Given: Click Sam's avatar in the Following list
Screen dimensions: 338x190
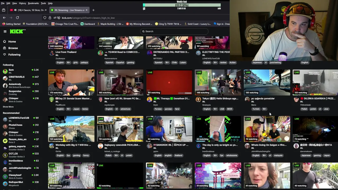Looking at the screenshot, I should coord(5,71).
